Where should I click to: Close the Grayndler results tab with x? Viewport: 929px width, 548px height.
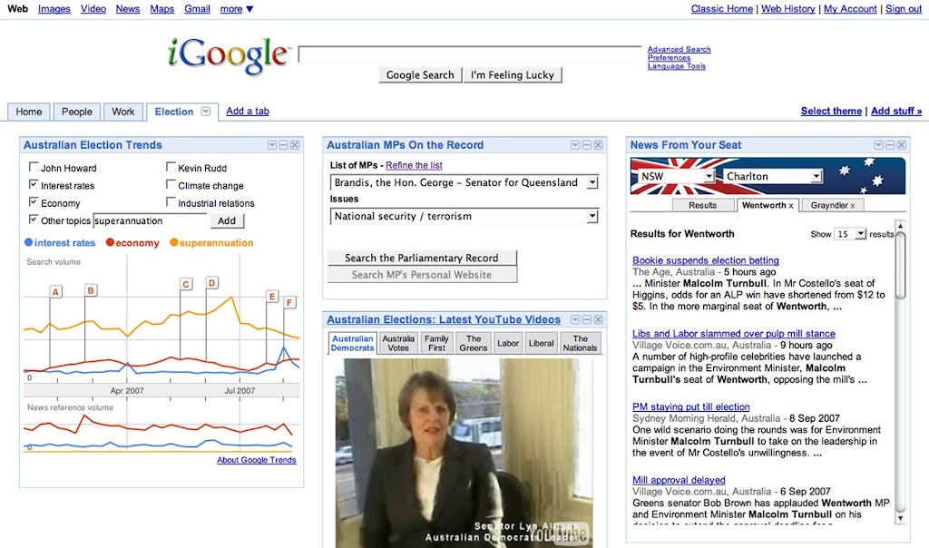(x=853, y=206)
